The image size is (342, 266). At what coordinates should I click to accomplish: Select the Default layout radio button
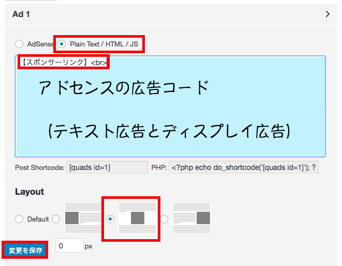(x=19, y=219)
